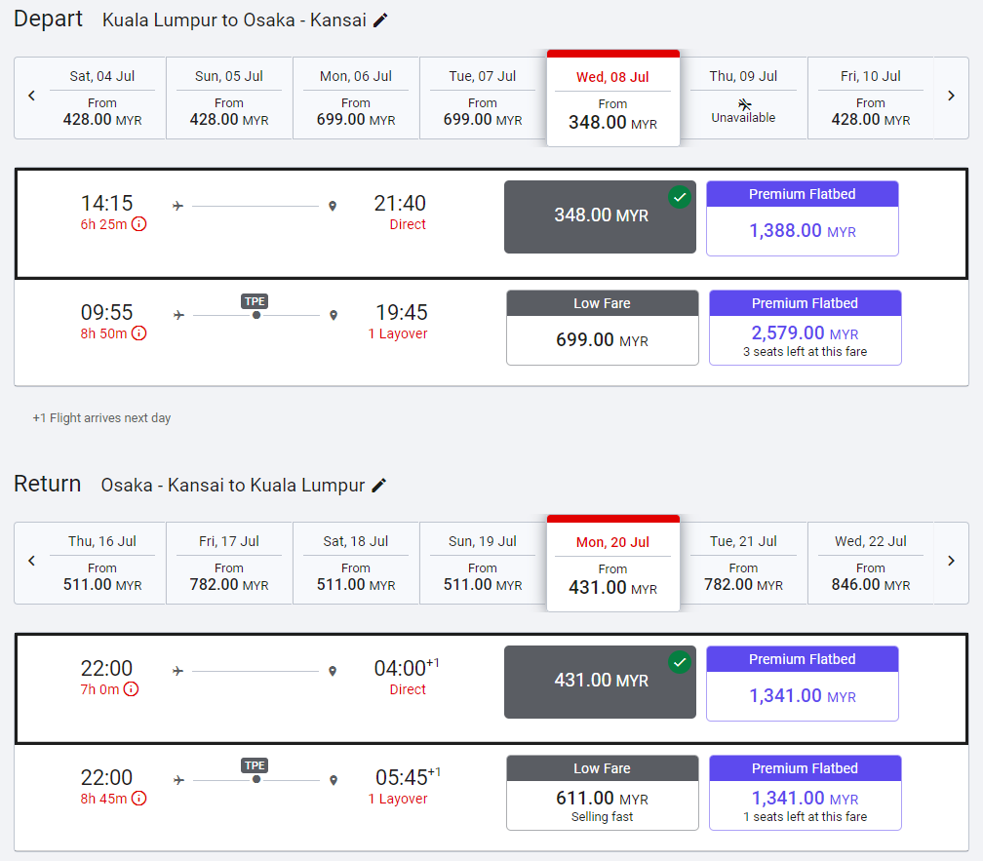Edit the departure route with pencil icon

pos(380,20)
